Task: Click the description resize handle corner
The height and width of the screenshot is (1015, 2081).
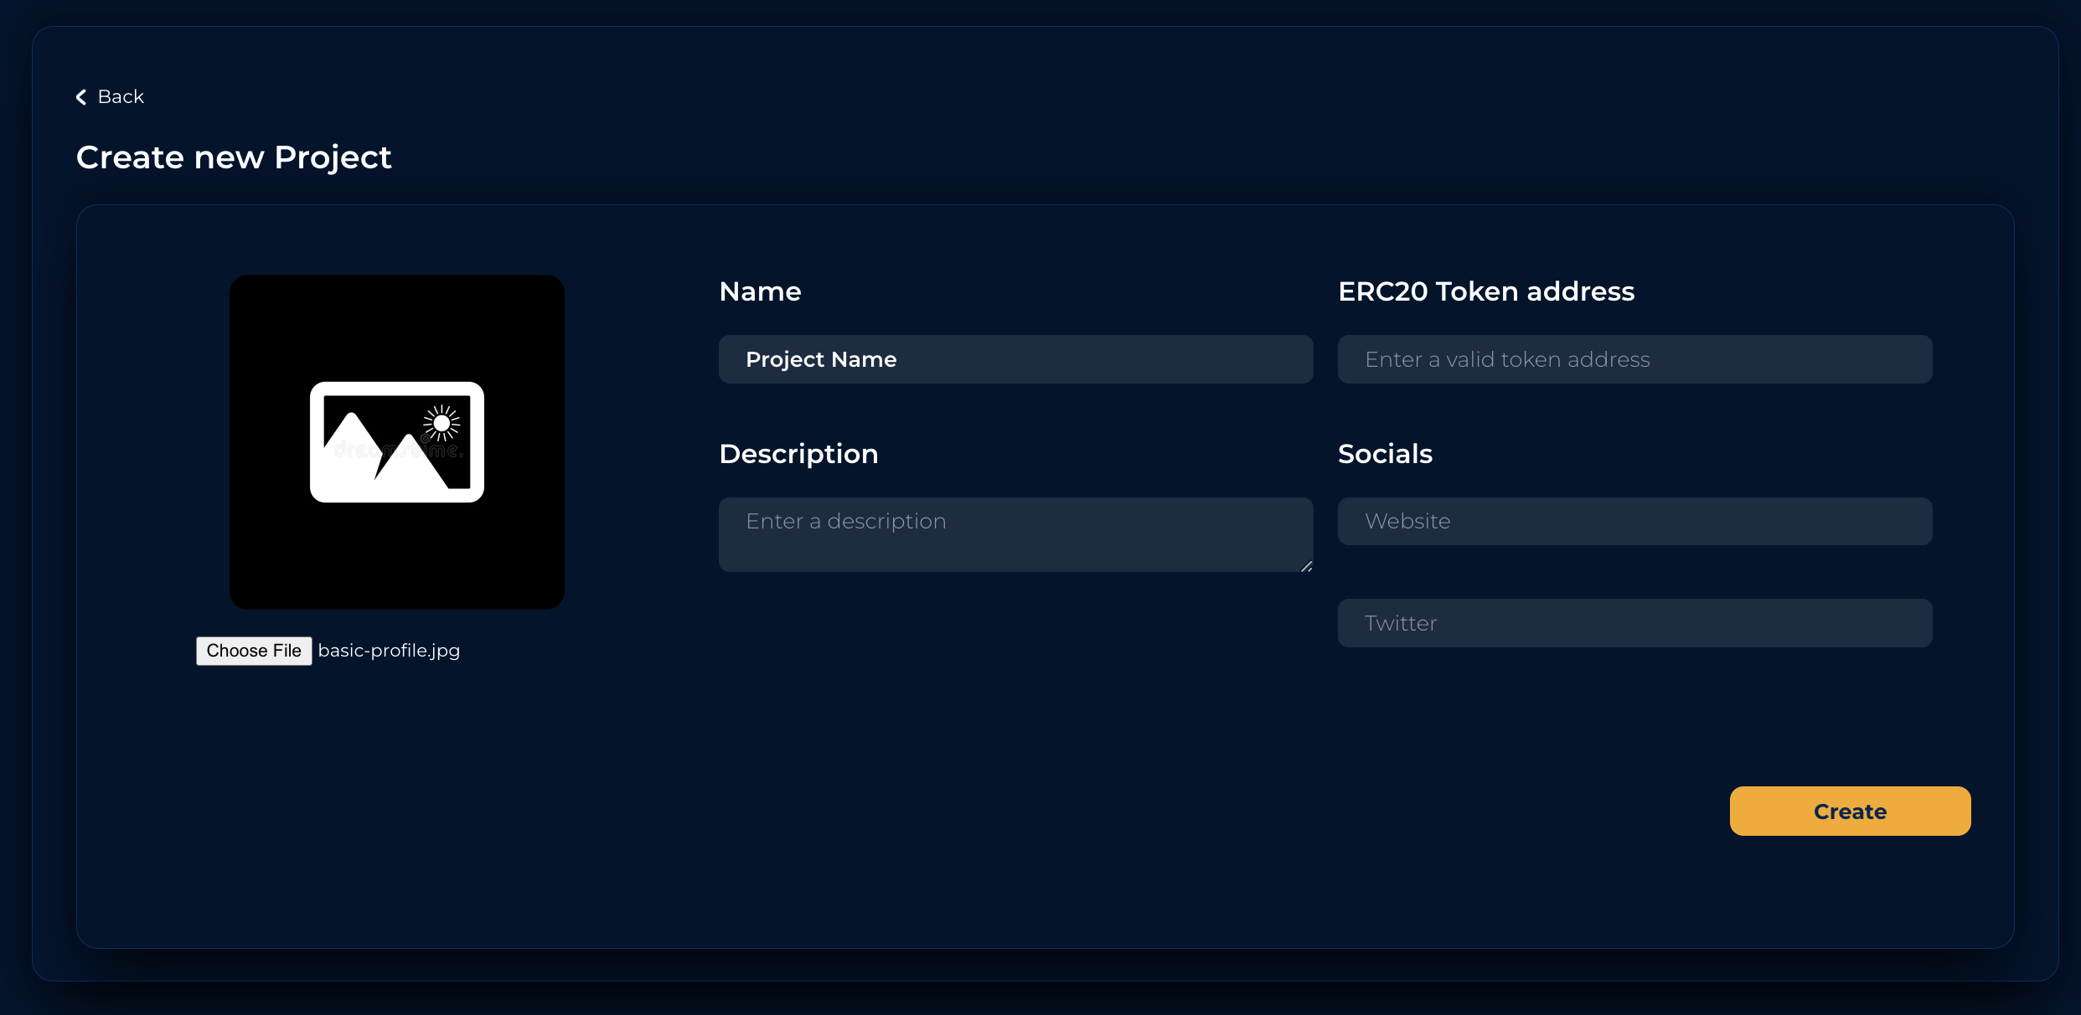Action: [1306, 567]
